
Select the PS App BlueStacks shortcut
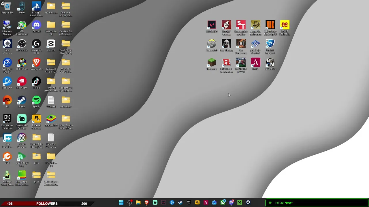click(36, 9)
